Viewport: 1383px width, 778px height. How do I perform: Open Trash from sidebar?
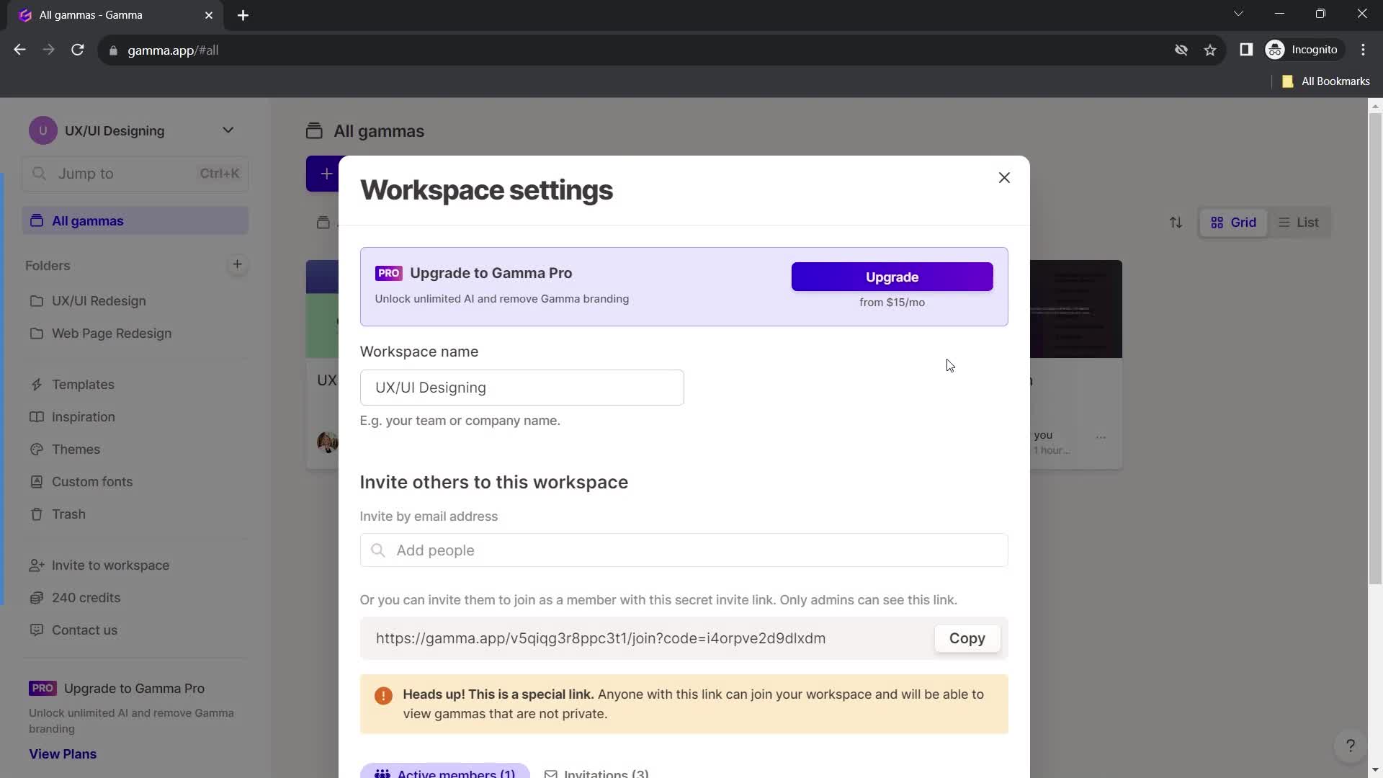(x=68, y=514)
